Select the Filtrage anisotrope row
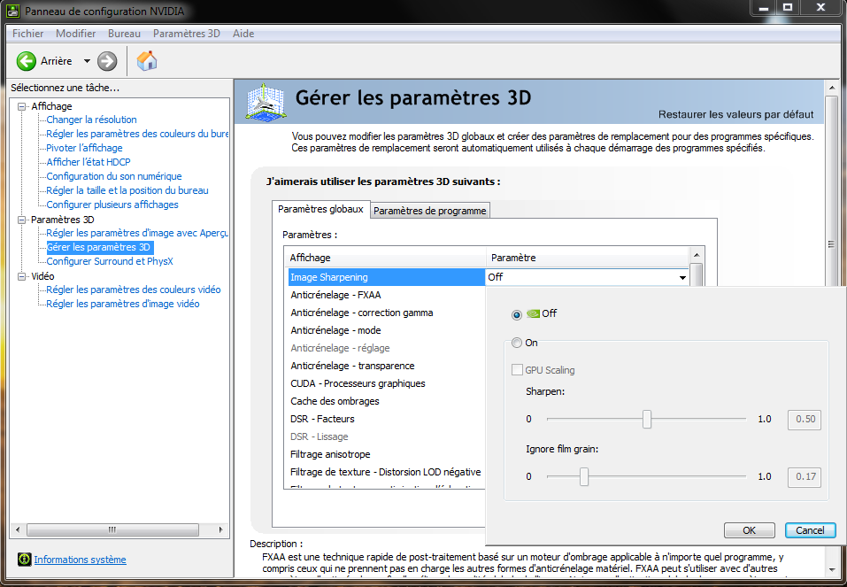 tap(386, 454)
